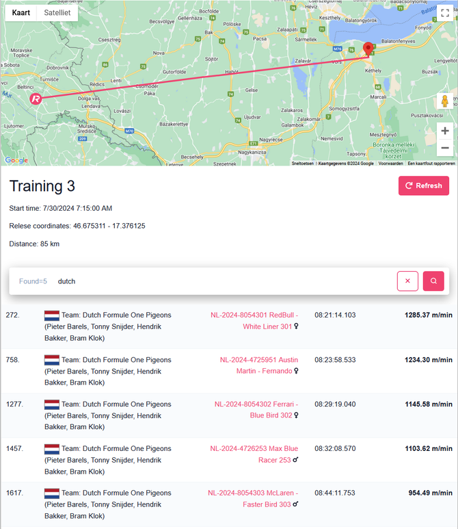Viewport: 458px width, 529px height.
Task: Select arrival time 08:23:58.533
Action: tap(335, 360)
